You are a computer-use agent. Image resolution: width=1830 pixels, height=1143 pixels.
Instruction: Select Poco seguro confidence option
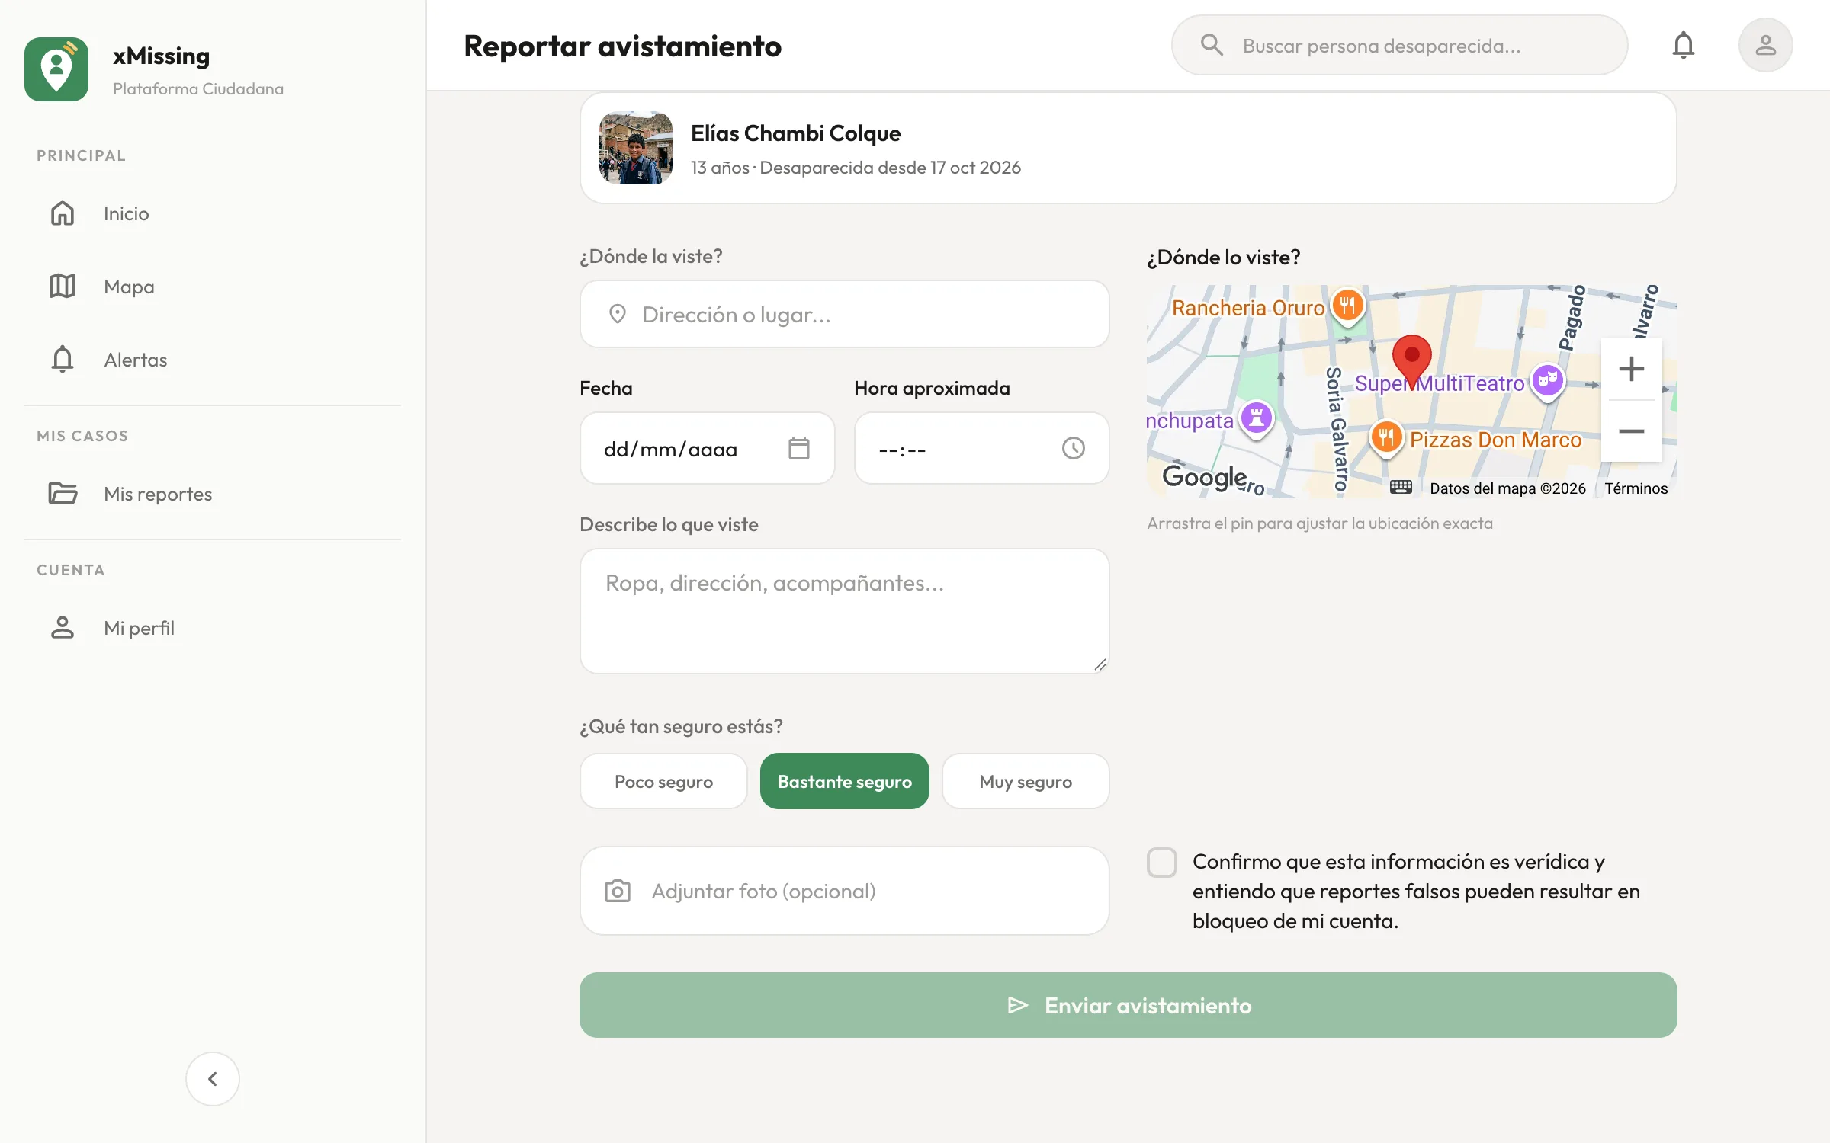pyautogui.click(x=663, y=781)
